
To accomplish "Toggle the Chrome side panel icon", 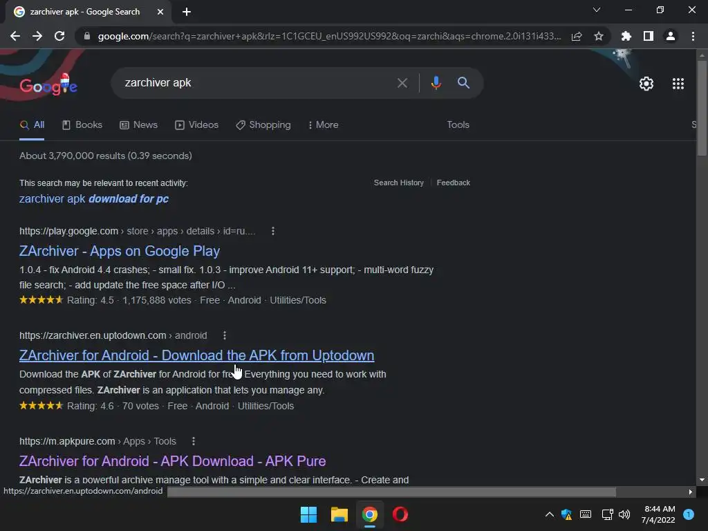I will [649, 36].
